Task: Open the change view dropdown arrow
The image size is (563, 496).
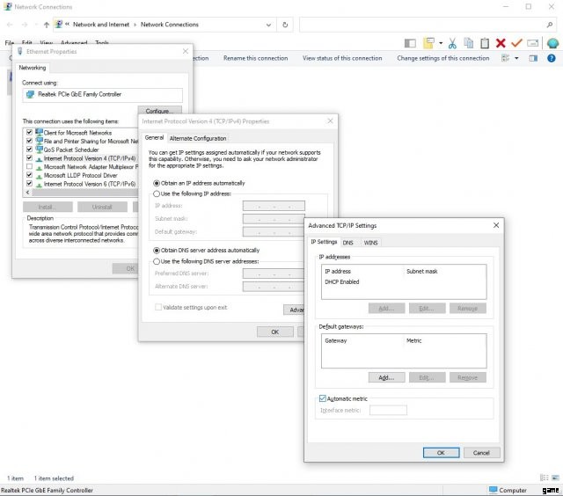Action: (517, 59)
